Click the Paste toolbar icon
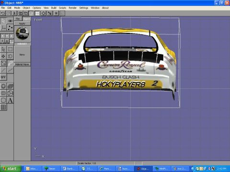This screenshot has width=230, height=172. click(x=25, y=13)
